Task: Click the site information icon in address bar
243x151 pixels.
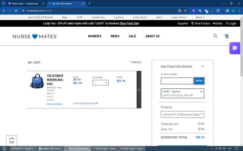Action: [x=23, y=11]
